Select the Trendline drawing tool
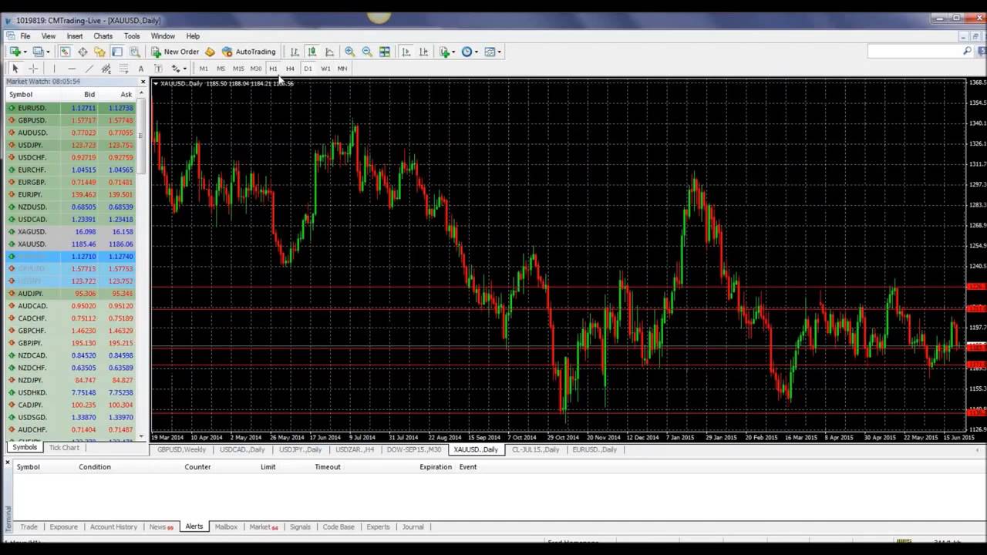 [x=89, y=69]
